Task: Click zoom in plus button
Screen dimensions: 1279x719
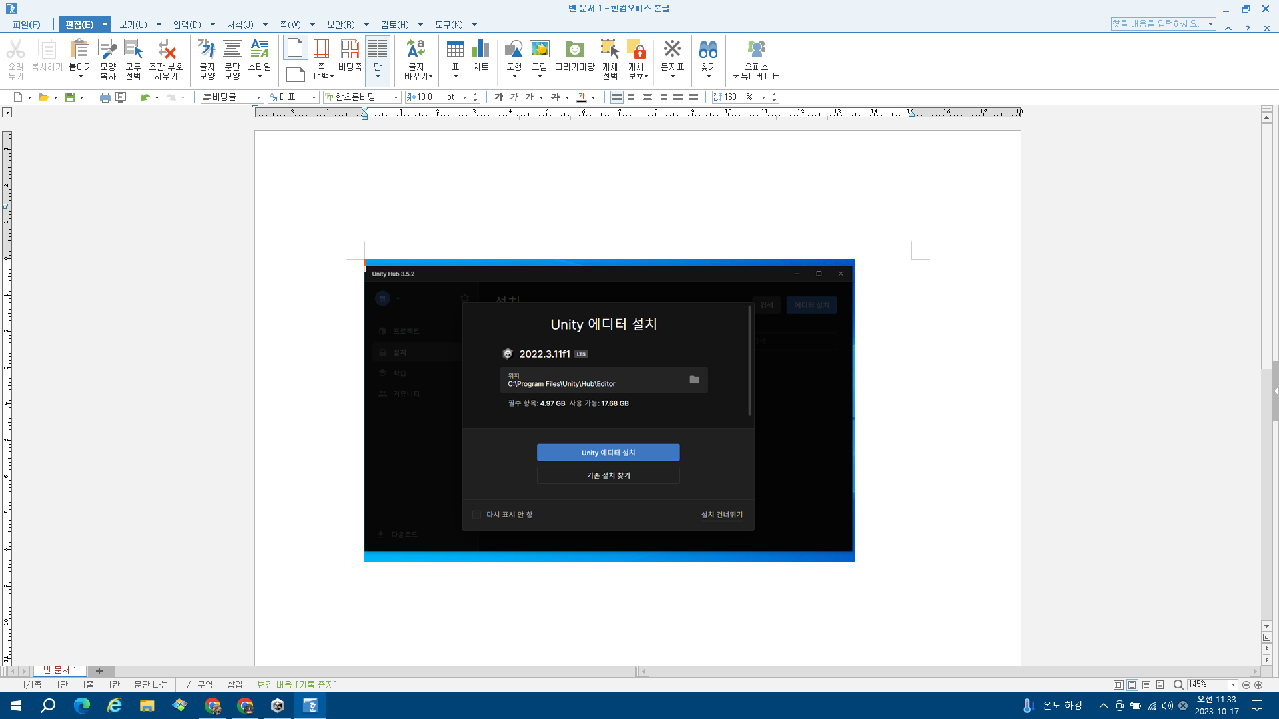Action: coord(1258,684)
